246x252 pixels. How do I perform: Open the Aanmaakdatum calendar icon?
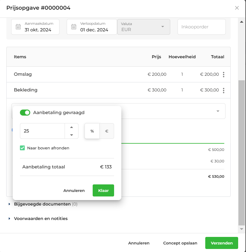[18, 27]
